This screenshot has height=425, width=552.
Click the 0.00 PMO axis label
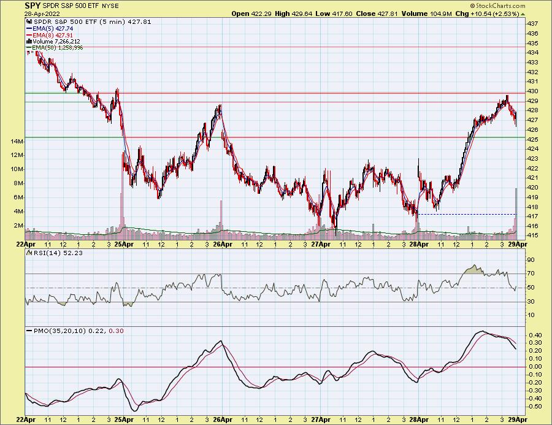click(x=535, y=367)
